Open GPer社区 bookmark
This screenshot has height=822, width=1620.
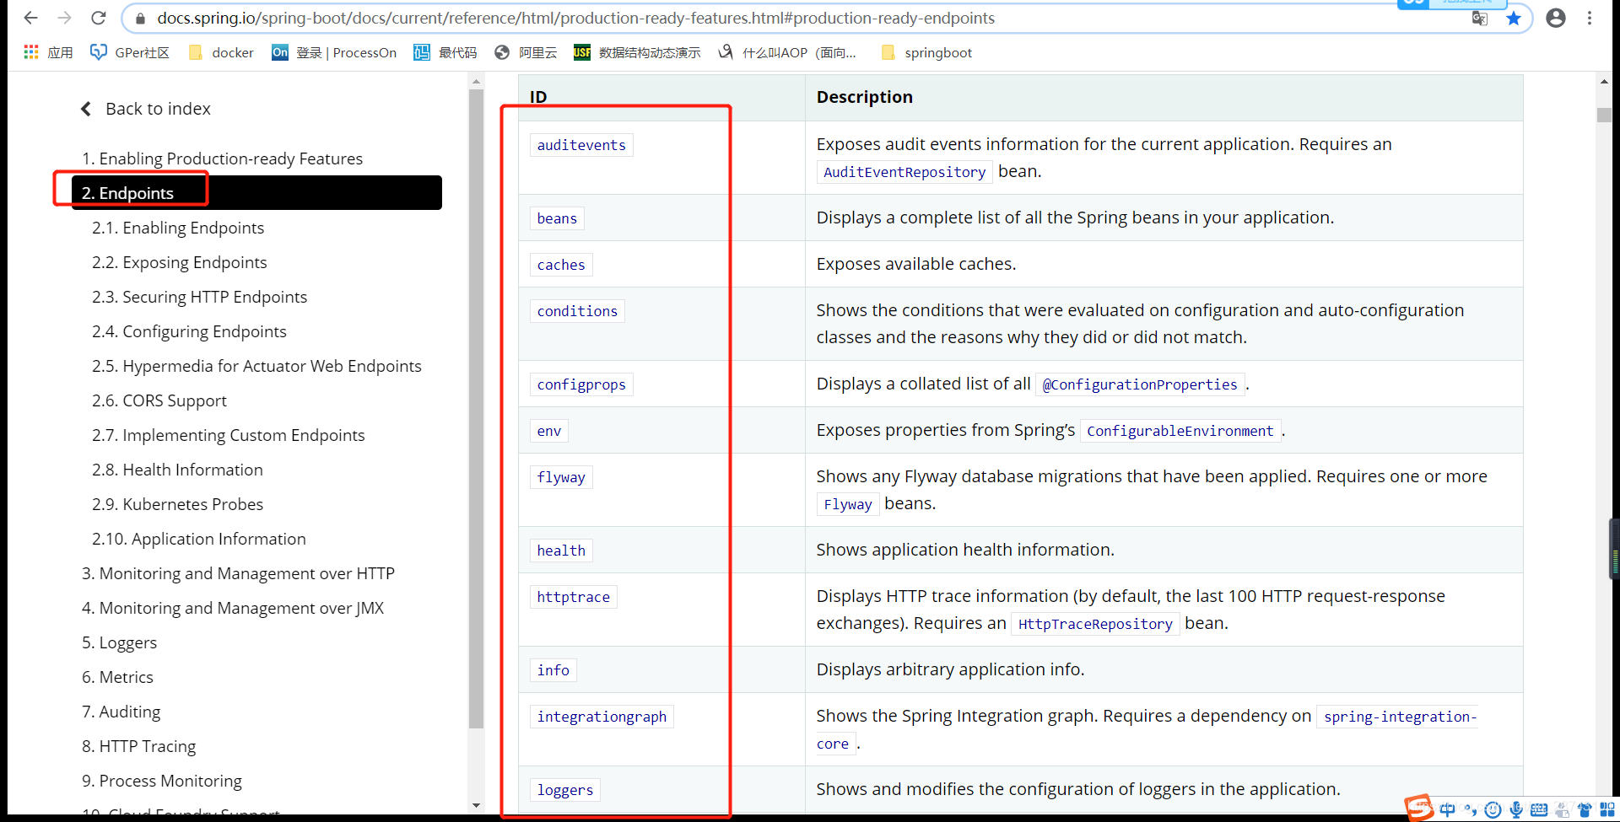coord(130,52)
